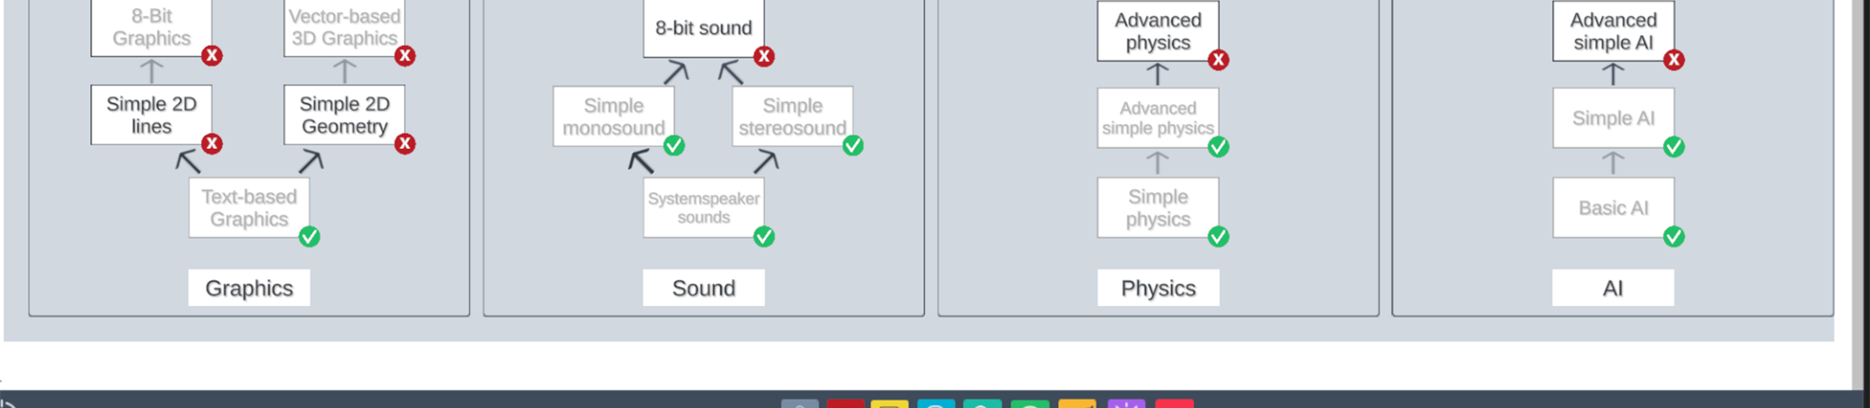Click the red X badge on 8-bit sound
Viewport: 1870px width, 408px height.
764,57
